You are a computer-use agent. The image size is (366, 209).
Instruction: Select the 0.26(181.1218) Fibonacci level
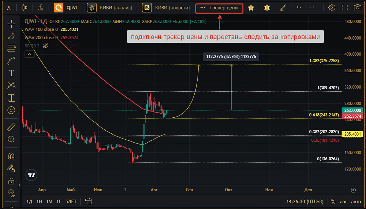[x=325, y=140]
